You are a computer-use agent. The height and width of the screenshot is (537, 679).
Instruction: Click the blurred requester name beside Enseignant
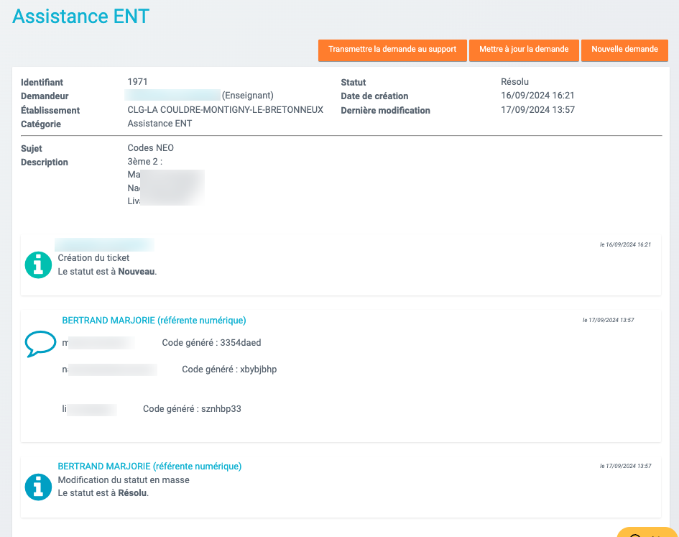[172, 96]
